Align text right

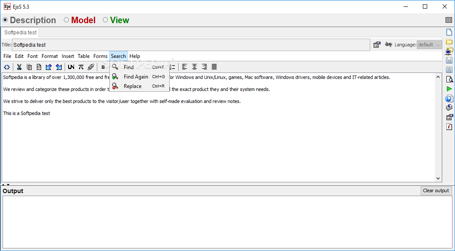tap(204, 67)
